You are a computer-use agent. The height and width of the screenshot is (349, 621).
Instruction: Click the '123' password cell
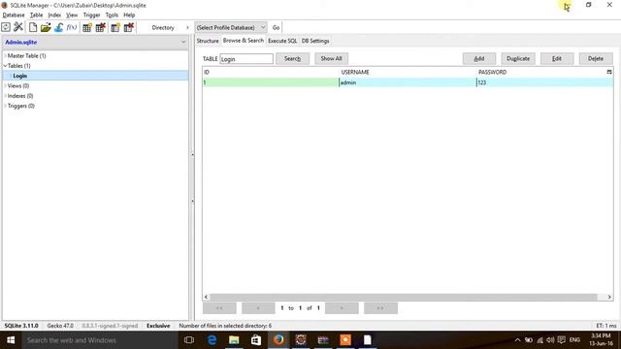click(x=544, y=82)
